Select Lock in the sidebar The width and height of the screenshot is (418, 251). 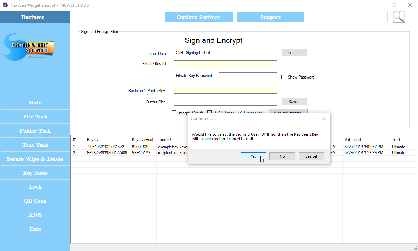pyautogui.click(x=35, y=187)
